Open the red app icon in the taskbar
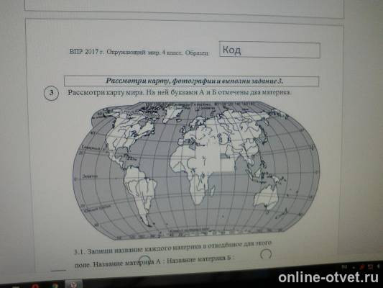Image resolution: width=383 pixels, height=288 pixels. coord(35,286)
